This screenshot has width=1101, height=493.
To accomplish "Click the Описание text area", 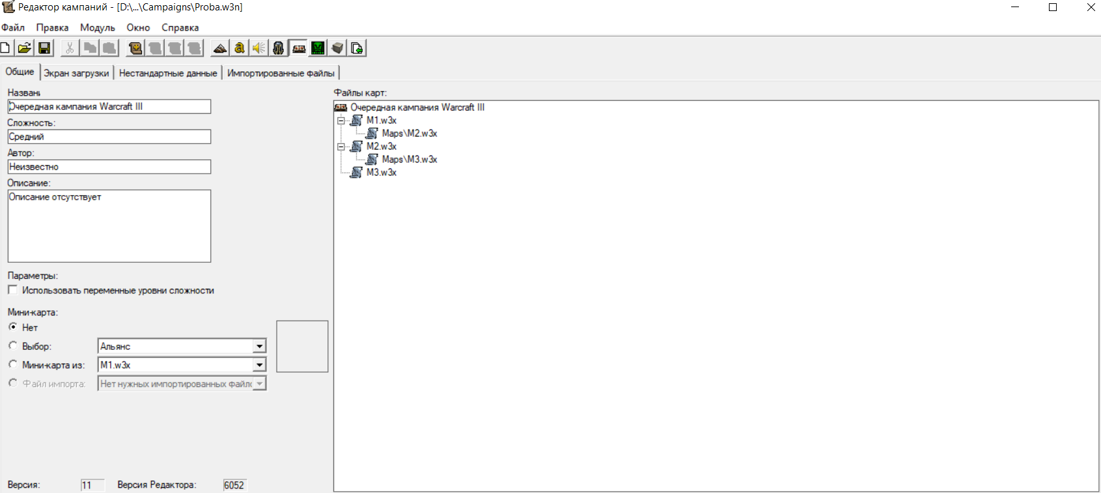I will 109,226.
